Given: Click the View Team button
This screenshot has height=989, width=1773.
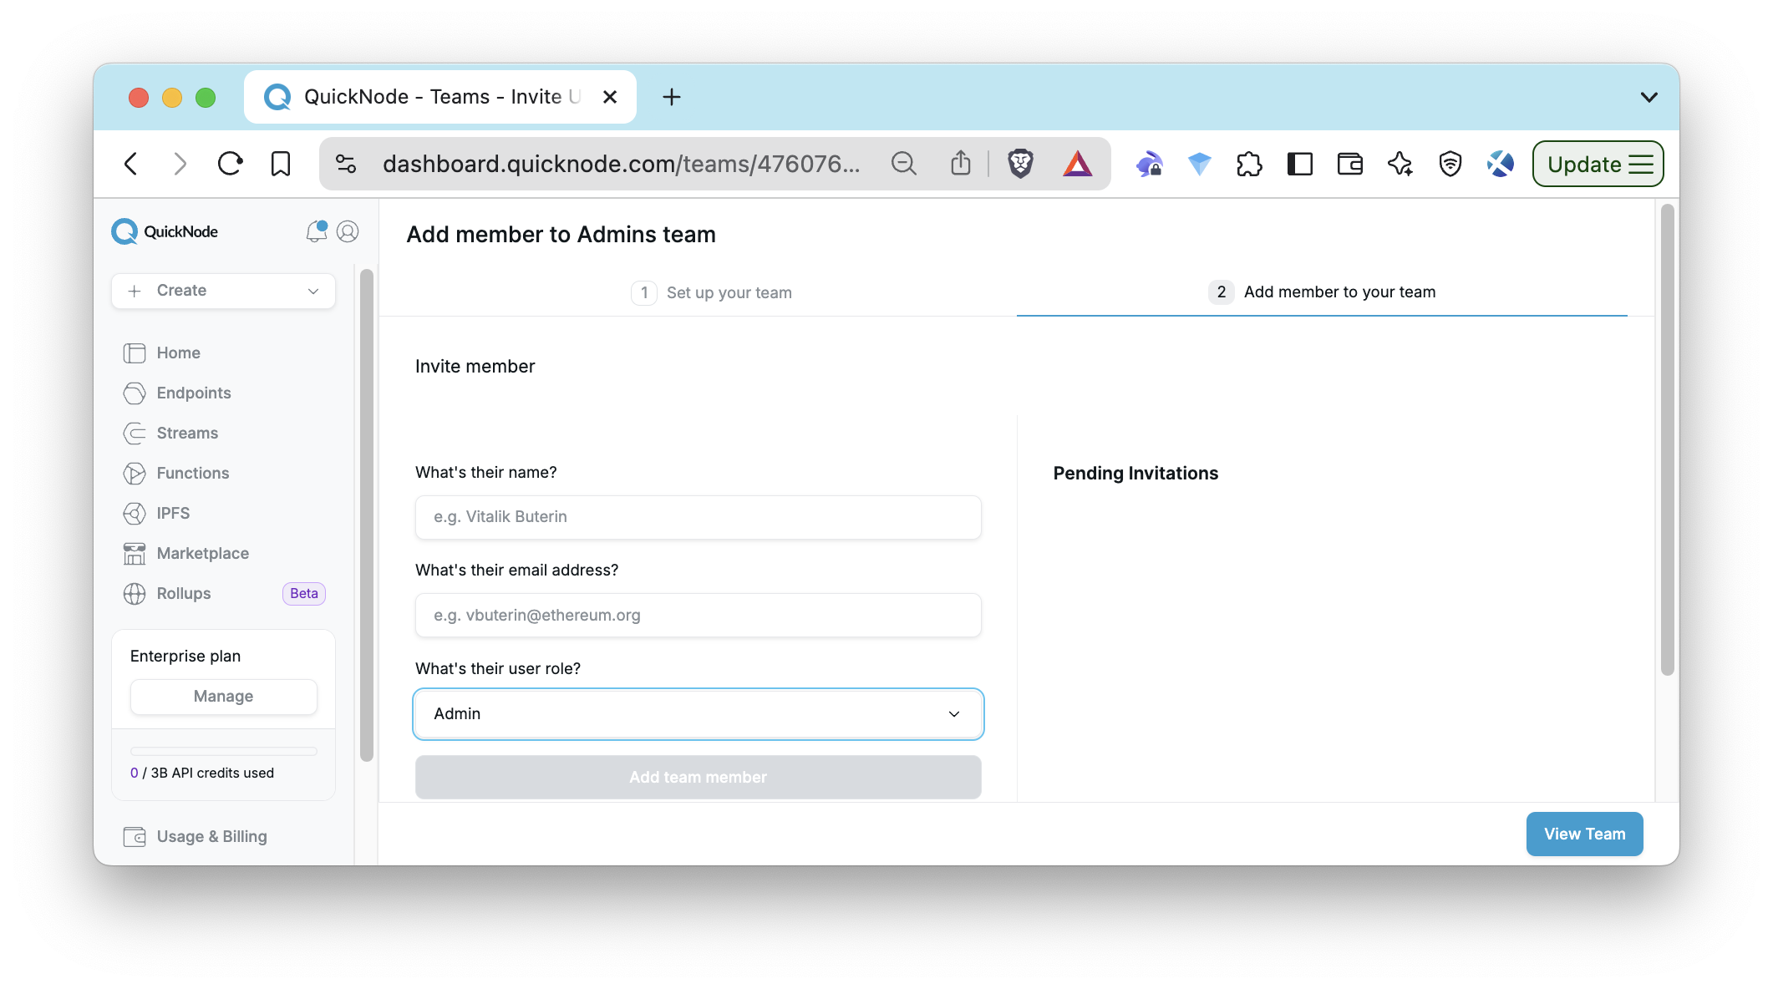Looking at the screenshot, I should (x=1584, y=833).
